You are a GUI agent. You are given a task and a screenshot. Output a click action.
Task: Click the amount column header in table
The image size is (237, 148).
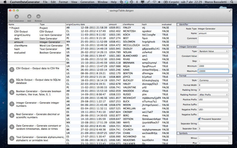pyautogui.click(x=115, y=24)
